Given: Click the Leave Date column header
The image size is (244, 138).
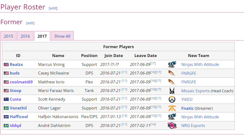Looking at the screenshot, I should (x=145, y=56).
